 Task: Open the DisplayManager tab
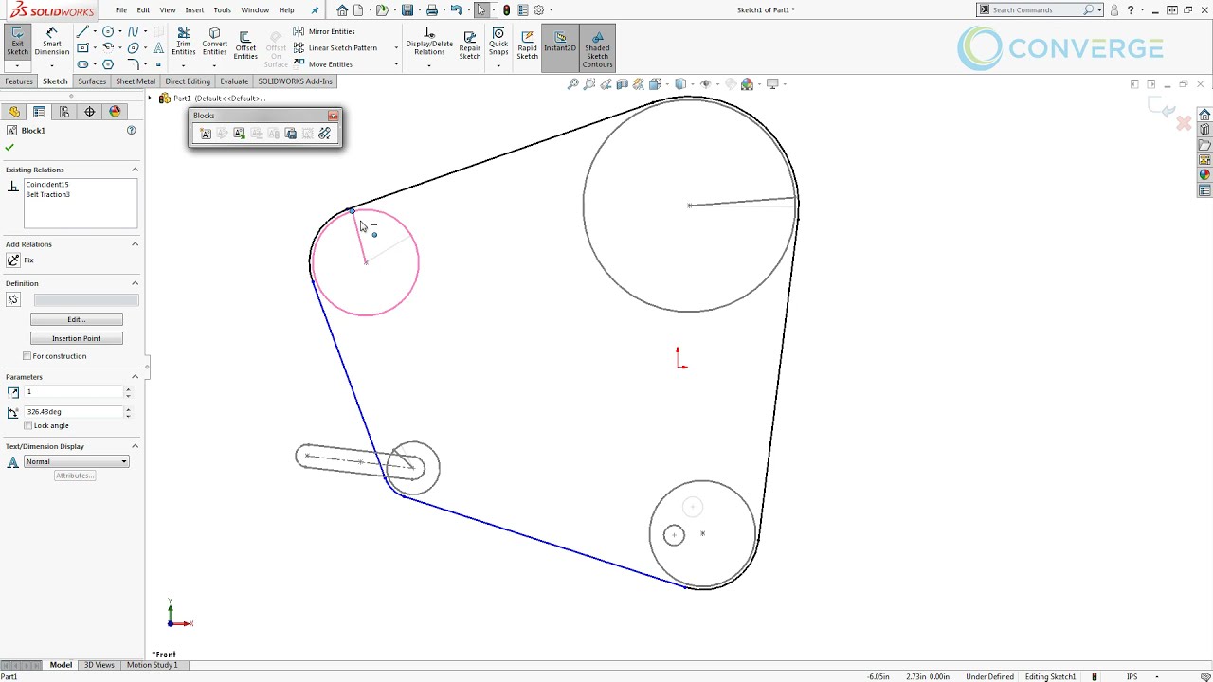click(x=115, y=112)
